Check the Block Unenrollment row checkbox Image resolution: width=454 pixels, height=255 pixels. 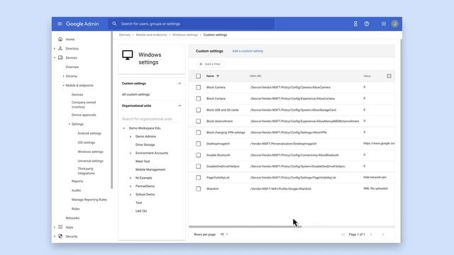[199, 121]
